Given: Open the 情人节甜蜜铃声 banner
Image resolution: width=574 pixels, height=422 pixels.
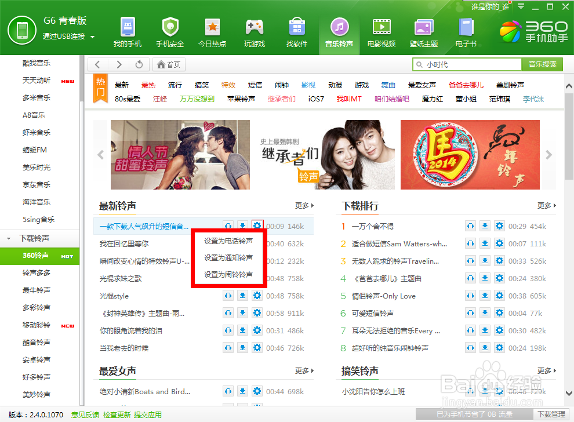Looking at the screenshot, I should tap(180, 155).
